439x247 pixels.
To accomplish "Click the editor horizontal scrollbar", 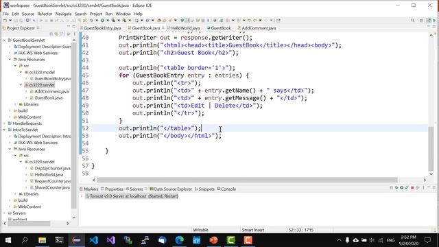I will (247, 180).
